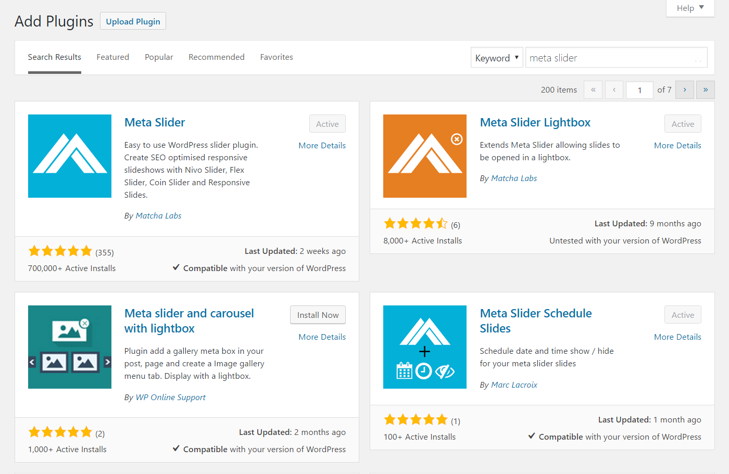Select Last Updated 1 month ago text
729x474 pixels.
[649, 420]
